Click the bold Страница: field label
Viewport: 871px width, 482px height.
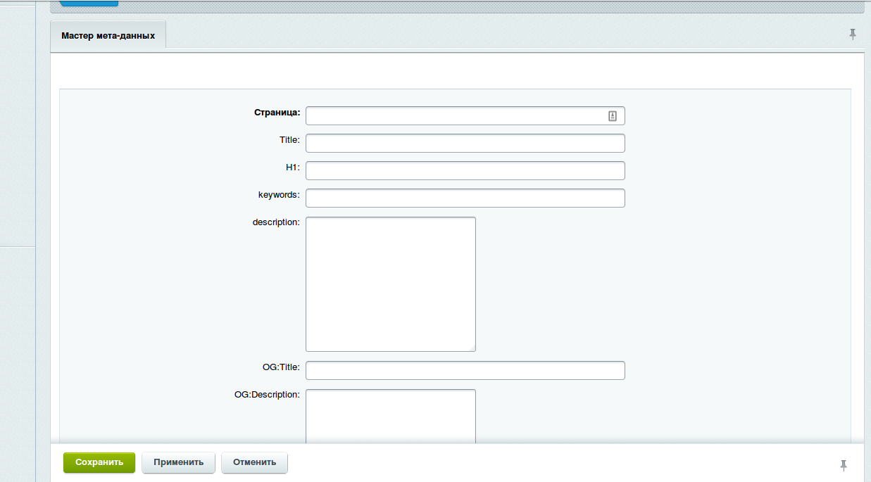pos(277,112)
